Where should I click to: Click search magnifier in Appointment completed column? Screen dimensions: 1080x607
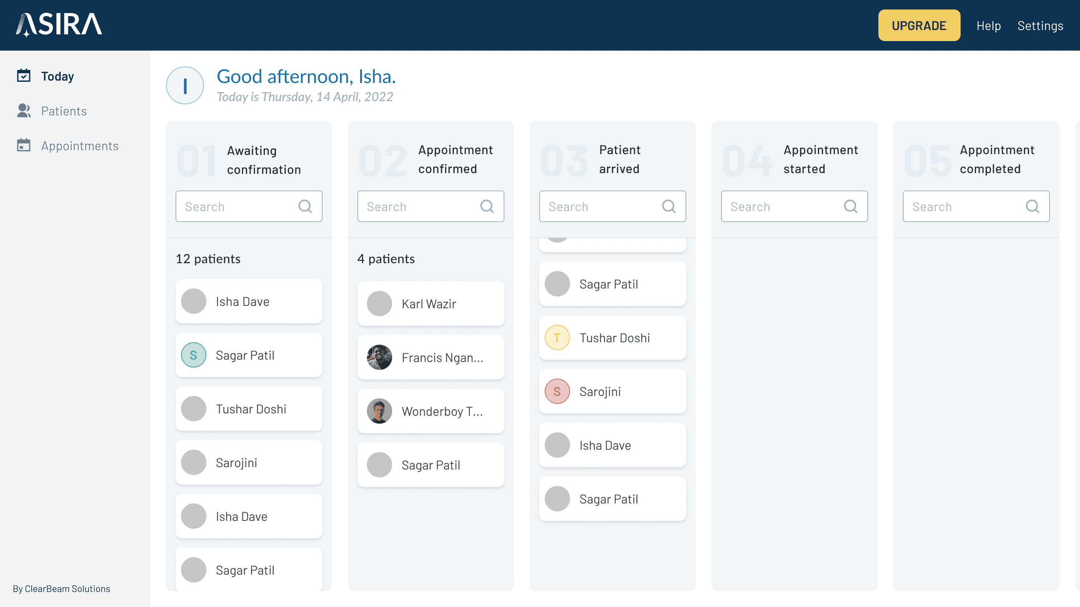point(1032,206)
